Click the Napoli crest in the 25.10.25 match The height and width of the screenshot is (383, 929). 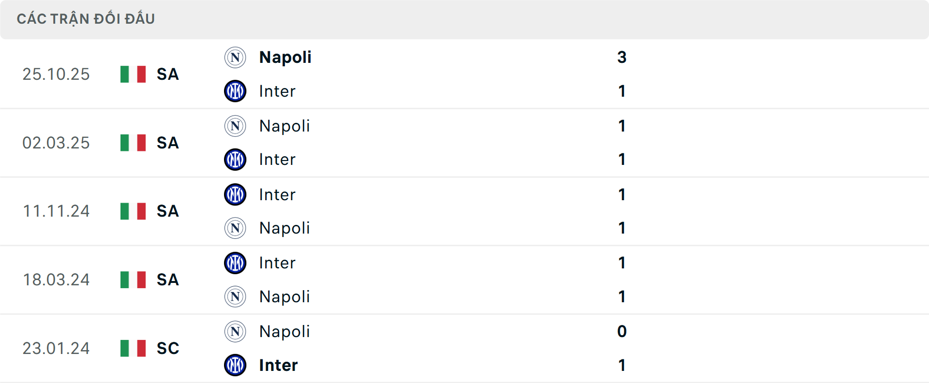point(235,57)
